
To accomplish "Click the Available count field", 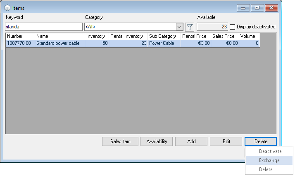I will pyautogui.click(x=212, y=27).
